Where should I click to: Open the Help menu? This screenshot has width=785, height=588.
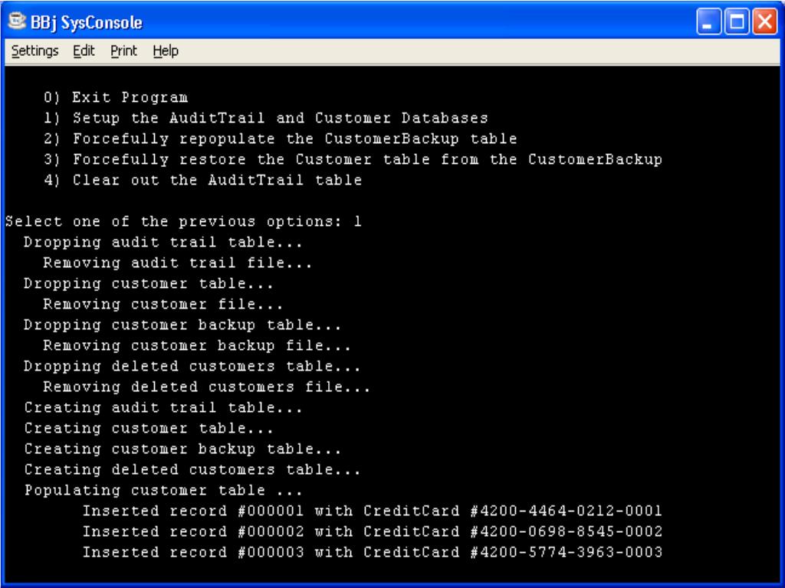coord(166,51)
